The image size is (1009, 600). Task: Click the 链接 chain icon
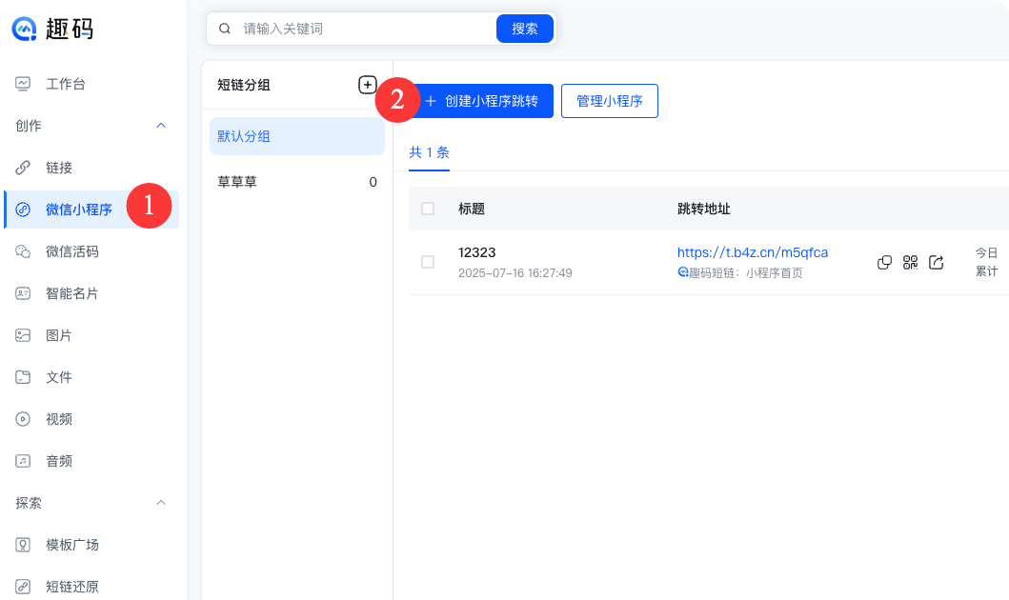23,168
